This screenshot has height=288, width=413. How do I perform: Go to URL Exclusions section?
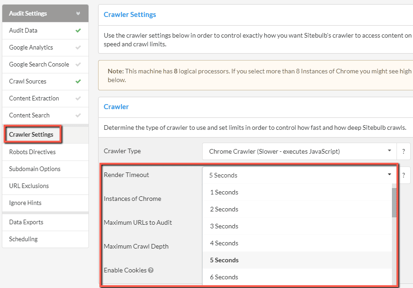(29, 186)
